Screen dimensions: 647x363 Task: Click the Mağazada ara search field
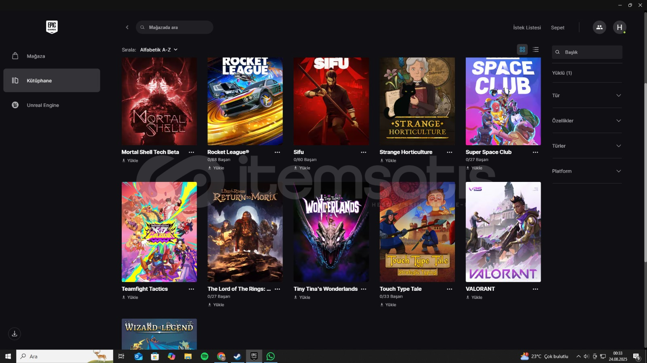[174, 27]
